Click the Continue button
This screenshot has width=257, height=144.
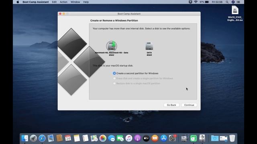pyautogui.click(x=189, y=105)
